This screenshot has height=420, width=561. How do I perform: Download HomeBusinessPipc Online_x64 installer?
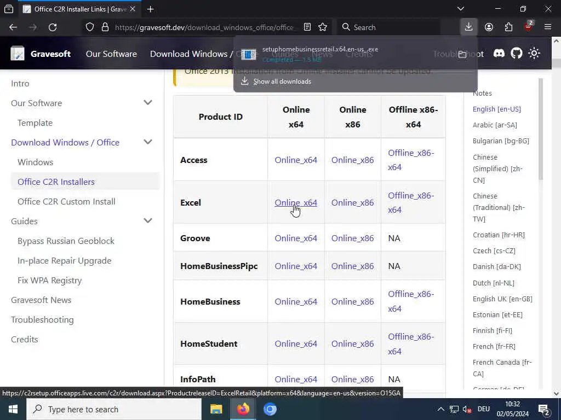click(296, 266)
